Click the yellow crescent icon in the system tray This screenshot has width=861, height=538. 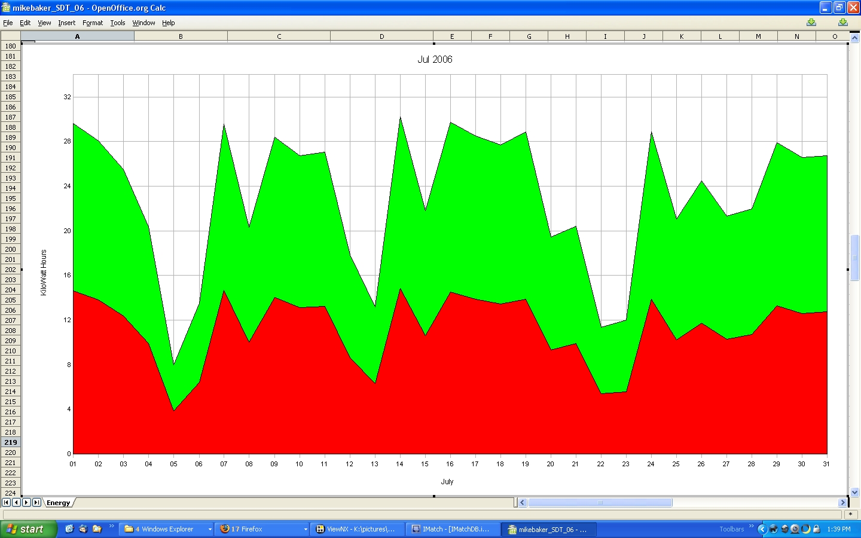point(805,529)
